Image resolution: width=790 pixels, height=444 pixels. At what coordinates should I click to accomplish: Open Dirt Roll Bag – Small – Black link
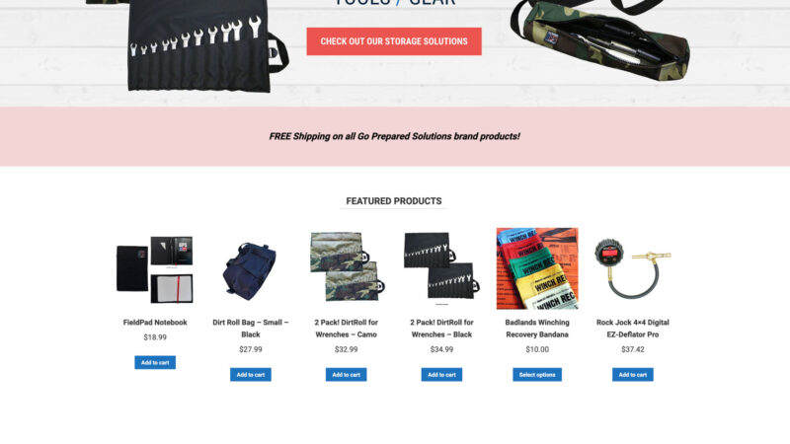coord(251,329)
